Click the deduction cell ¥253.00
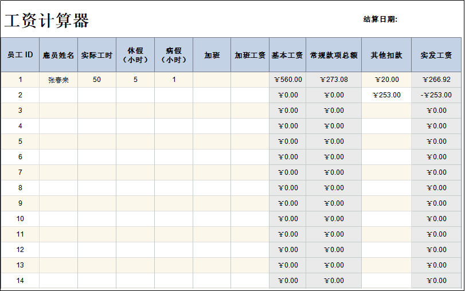This screenshot has width=465, height=291. (386, 95)
